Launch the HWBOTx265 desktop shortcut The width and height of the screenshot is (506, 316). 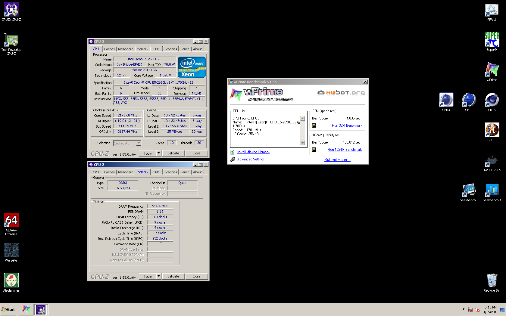click(x=492, y=163)
